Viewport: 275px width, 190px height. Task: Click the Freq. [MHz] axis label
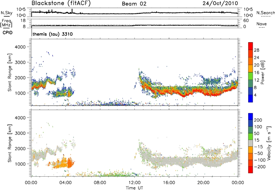point(6,23)
